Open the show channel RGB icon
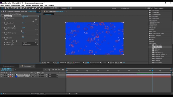The image size is (173, 97). click(73, 63)
